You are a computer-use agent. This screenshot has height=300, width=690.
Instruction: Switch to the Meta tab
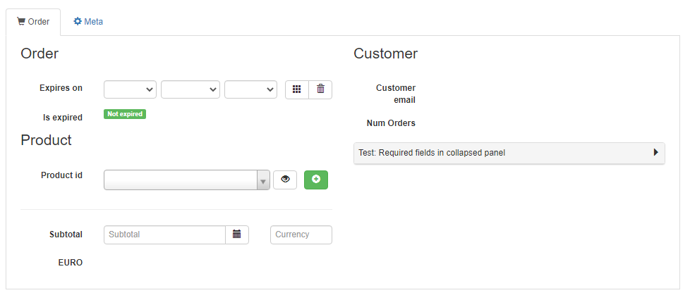[x=89, y=22]
